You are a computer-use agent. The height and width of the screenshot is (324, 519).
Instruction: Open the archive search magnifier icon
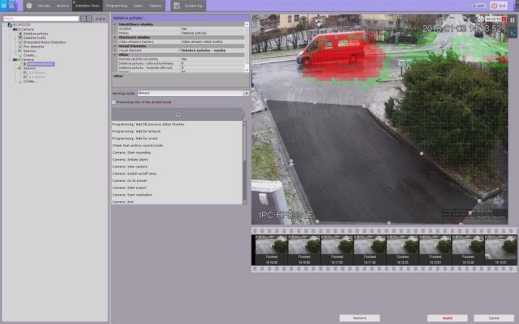(12, 5)
